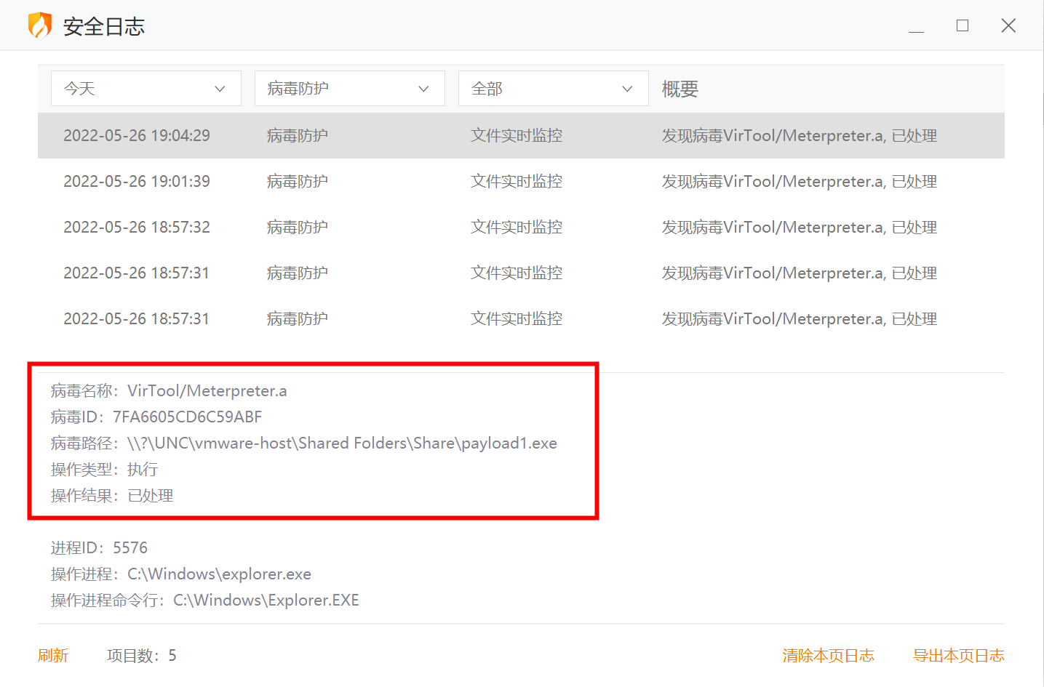
Task: Expand the 病毒防护 module filter dropdown
Action: click(x=349, y=89)
